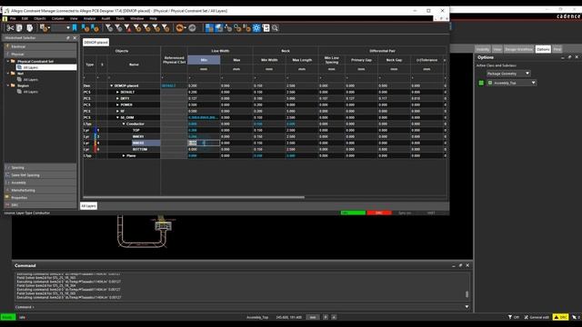Select the All Layers bottom sheet tab
The width and height of the screenshot is (582, 327).
[x=89, y=206]
